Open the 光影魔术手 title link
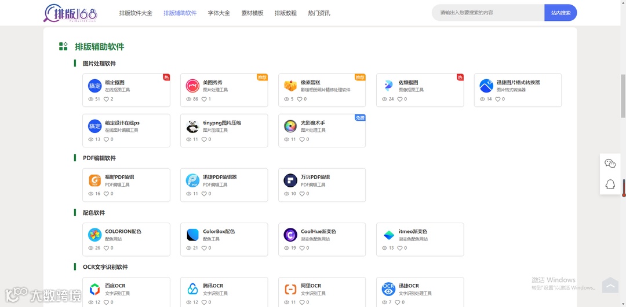 click(313, 123)
